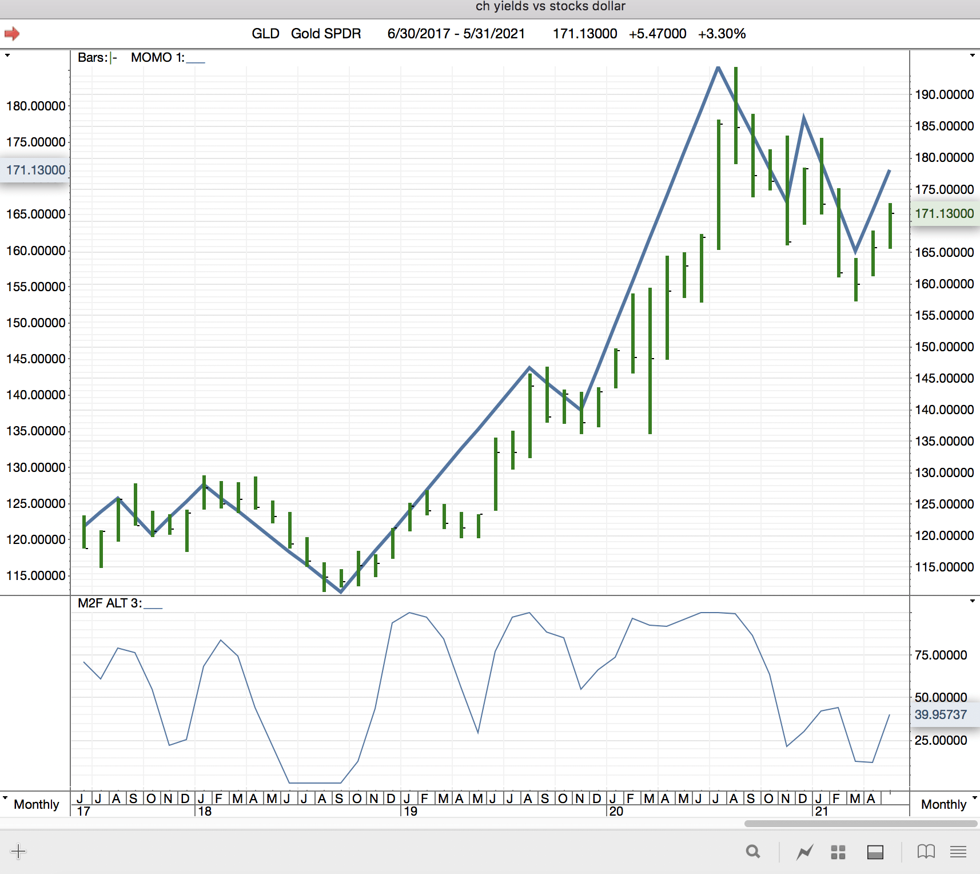
Task: Click the 145.00000 label on right axis
Action: tap(945, 378)
